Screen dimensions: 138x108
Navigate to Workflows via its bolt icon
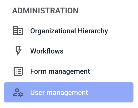[18, 51]
